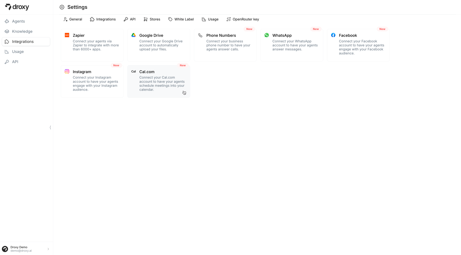The image size is (461, 255).
Task: Click the Cal.com logo icon
Action: [x=134, y=72]
